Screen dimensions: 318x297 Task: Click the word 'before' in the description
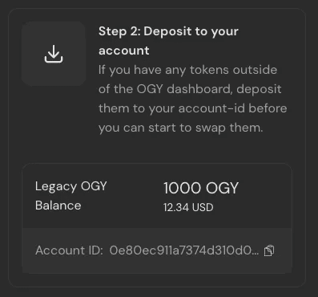(x=268, y=108)
